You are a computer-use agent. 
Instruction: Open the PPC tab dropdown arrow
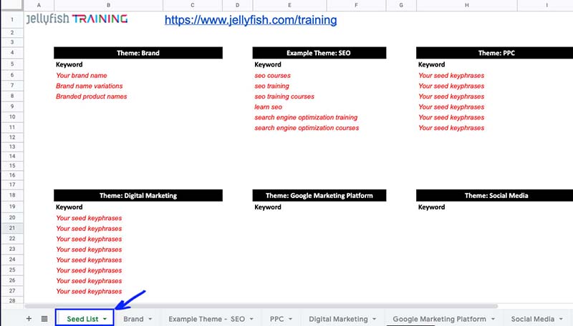tap(292, 319)
